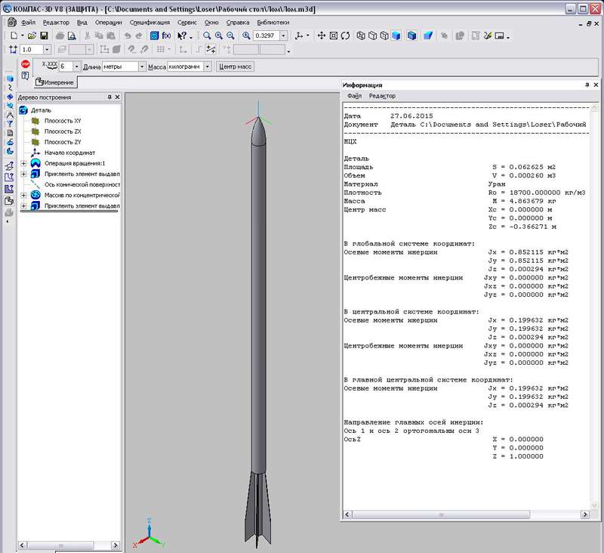This screenshot has height=553, width=604.
Task: Enable shaded display without edges
Action: (x=396, y=36)
